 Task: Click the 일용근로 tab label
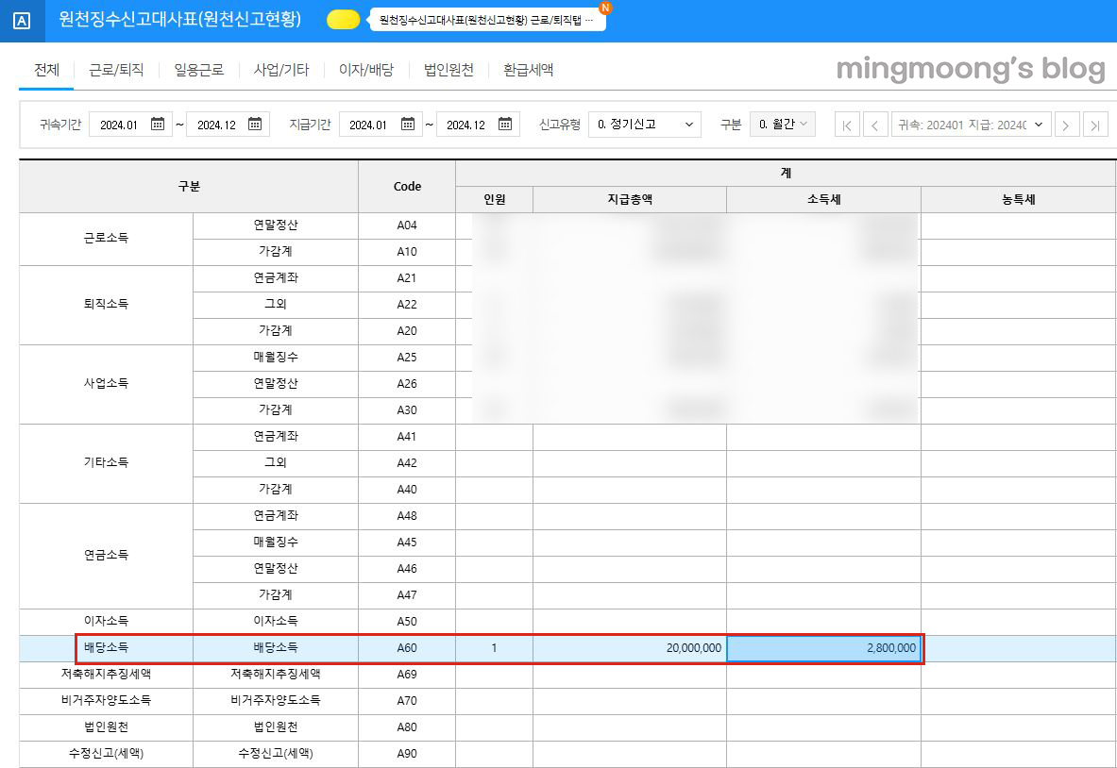(197, 69)
